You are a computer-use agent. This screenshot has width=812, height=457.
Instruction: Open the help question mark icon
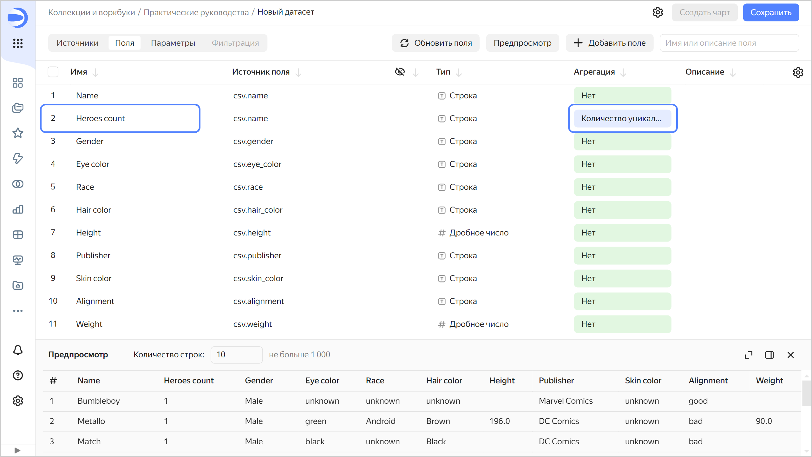pyautogui.click(x=18, y=375)
